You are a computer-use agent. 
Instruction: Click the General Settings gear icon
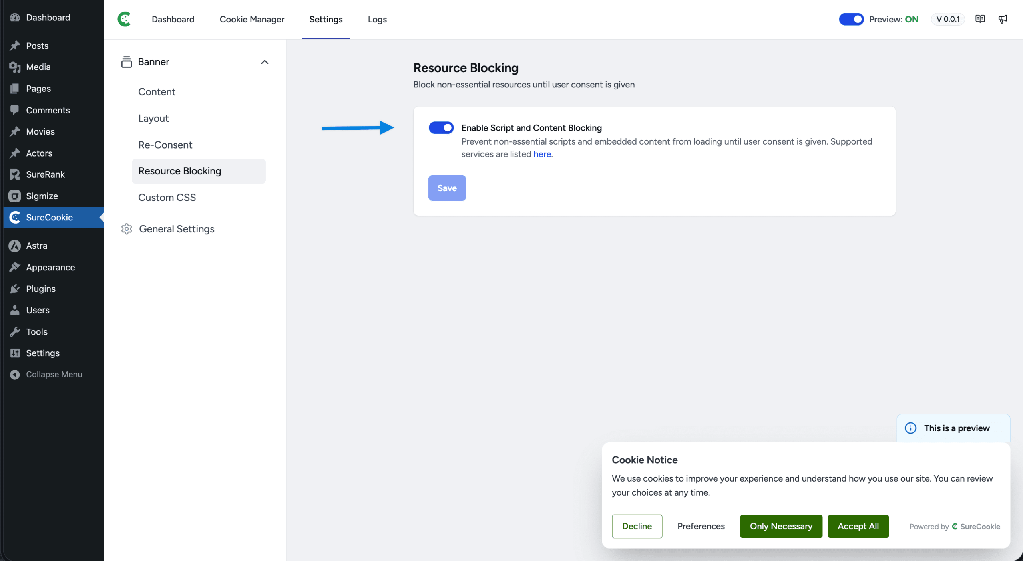[x=126, y=228]
